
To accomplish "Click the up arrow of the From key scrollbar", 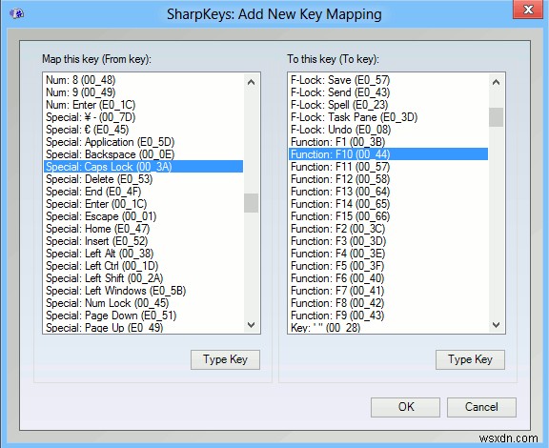I will click(251, 82).
